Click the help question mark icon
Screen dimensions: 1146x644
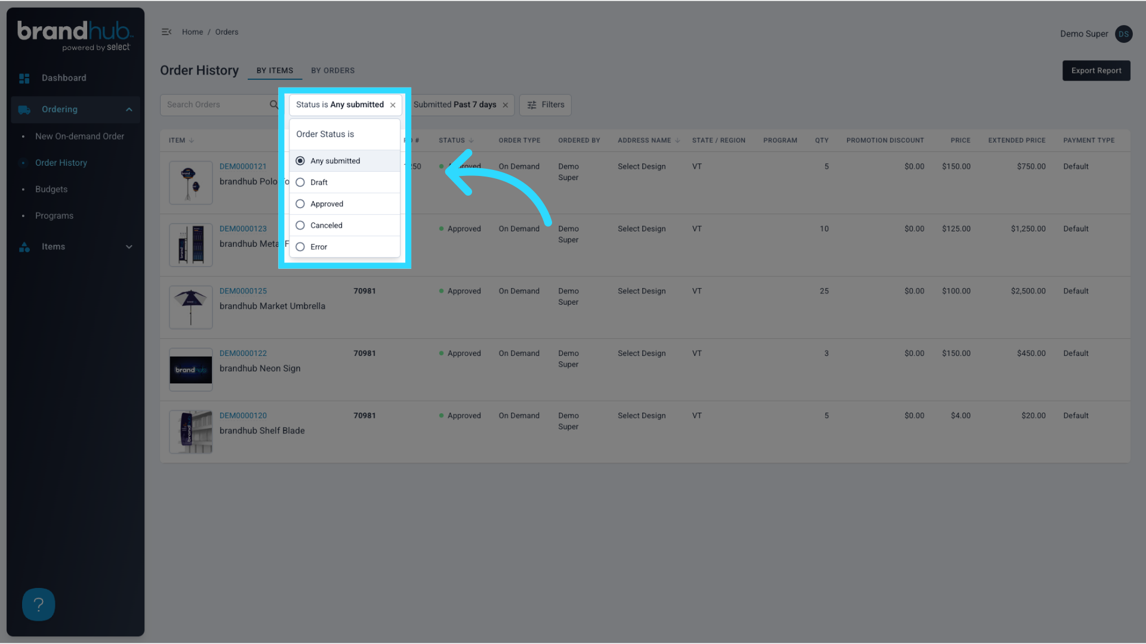point(38,604)
